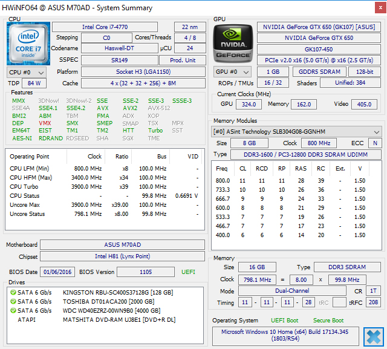The height and width of the screenshot is (349, 387).
Task: Click the GK107-450 GPU chip field
Action: coord(319,50)
